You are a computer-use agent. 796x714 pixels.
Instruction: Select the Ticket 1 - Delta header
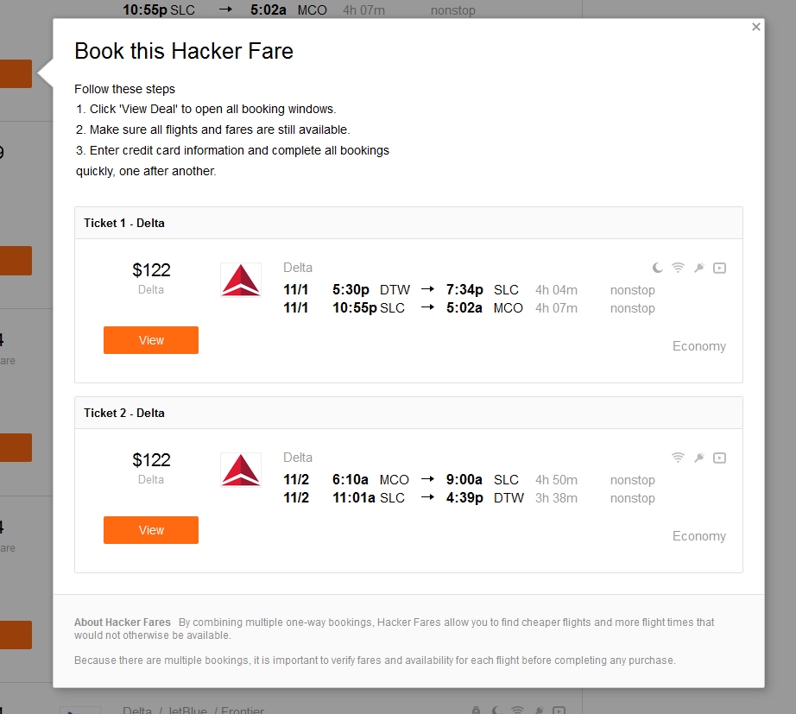pos(124,223)
